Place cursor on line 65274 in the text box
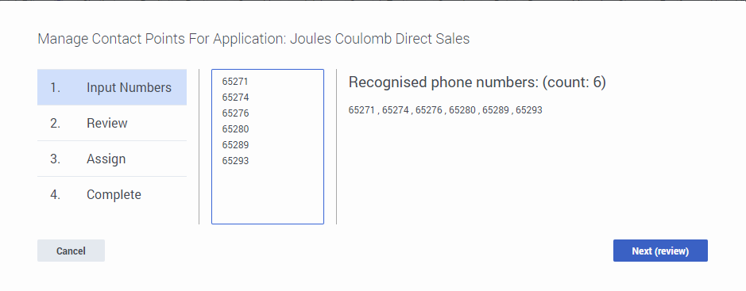This screenshot has width=746, height=291. pos(235,98)
